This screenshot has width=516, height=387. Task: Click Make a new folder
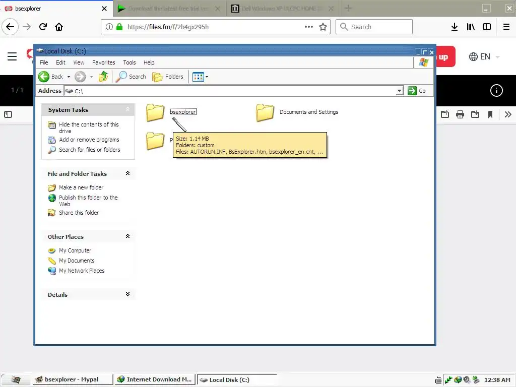(x=81, y=187)
